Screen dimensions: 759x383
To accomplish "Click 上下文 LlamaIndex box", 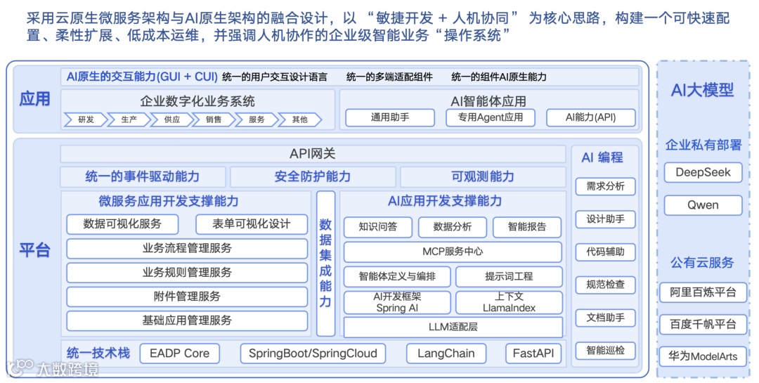I will click(x=509, y=302).
